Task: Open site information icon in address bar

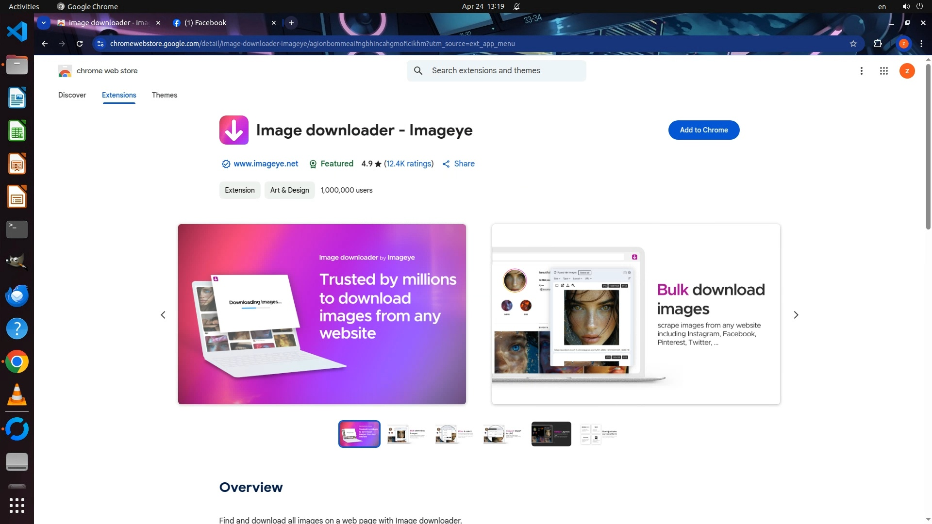Action: click(100, 44)
